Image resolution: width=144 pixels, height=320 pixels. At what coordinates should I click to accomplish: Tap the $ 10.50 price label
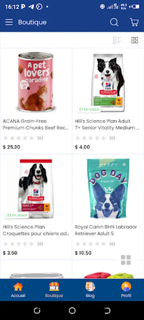83,253
